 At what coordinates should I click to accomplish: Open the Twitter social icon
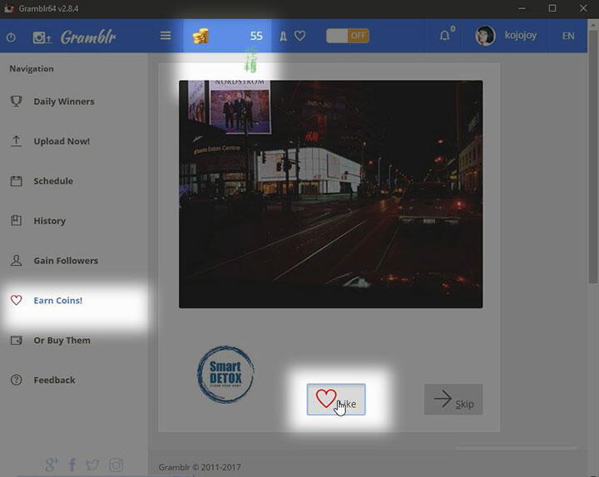pos(92,465)
